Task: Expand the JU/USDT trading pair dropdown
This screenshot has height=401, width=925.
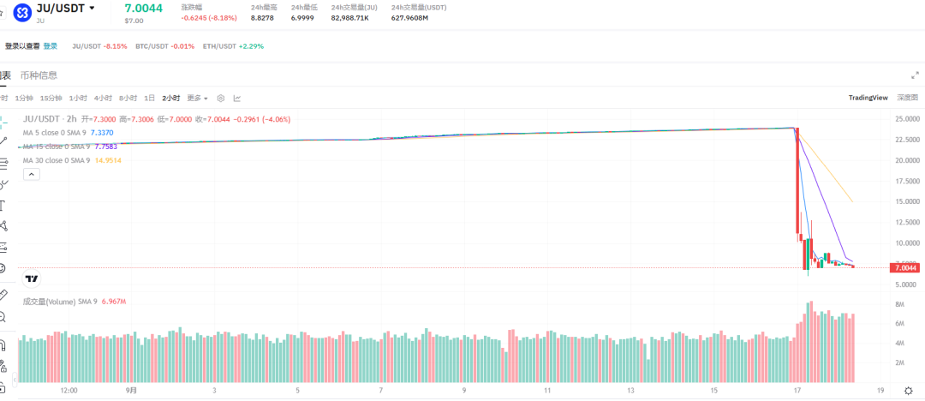Action: [92, 8]
